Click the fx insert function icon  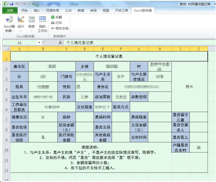pyautogui.click(x=60, y=42)
